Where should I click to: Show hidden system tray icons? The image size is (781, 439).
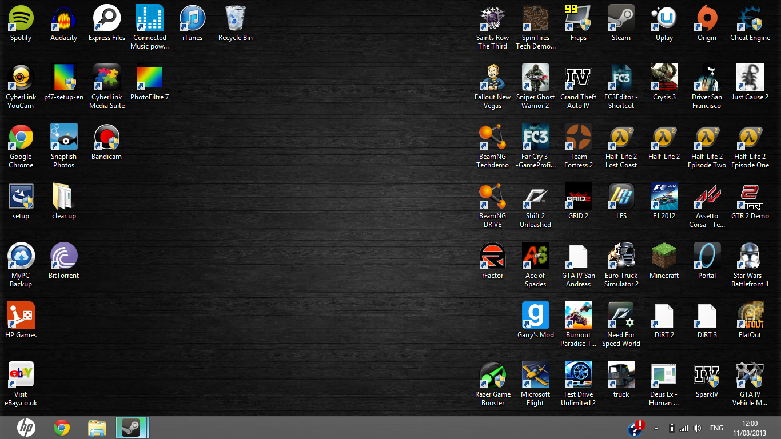pyautogui.click(x=656, y=428)
